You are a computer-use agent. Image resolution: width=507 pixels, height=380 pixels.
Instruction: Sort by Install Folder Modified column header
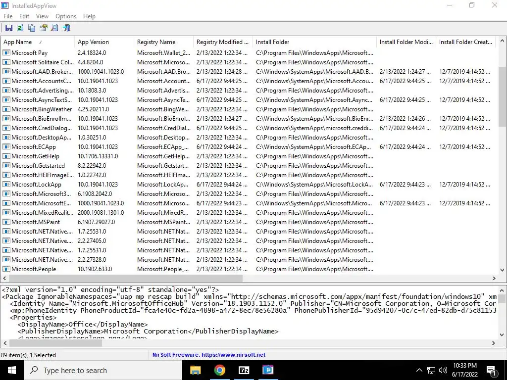pyautogui.click(x=406, y=42)
